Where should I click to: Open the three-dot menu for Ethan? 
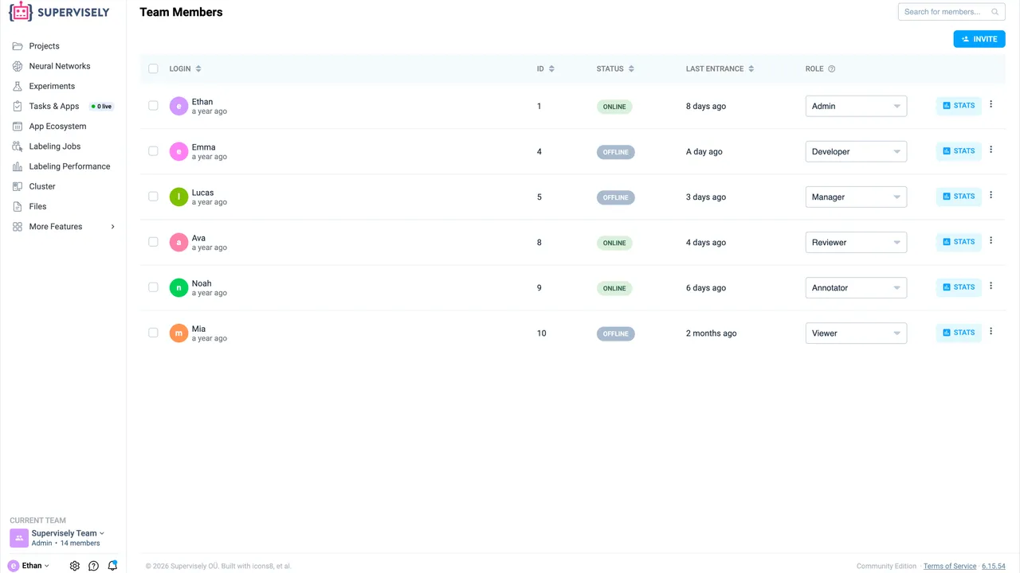click(x=991, y=104)
